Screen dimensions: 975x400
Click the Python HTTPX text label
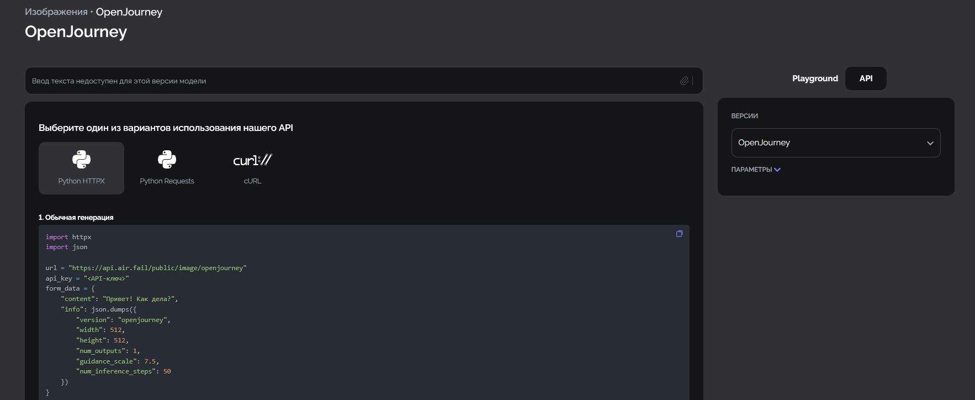(81, 181)
